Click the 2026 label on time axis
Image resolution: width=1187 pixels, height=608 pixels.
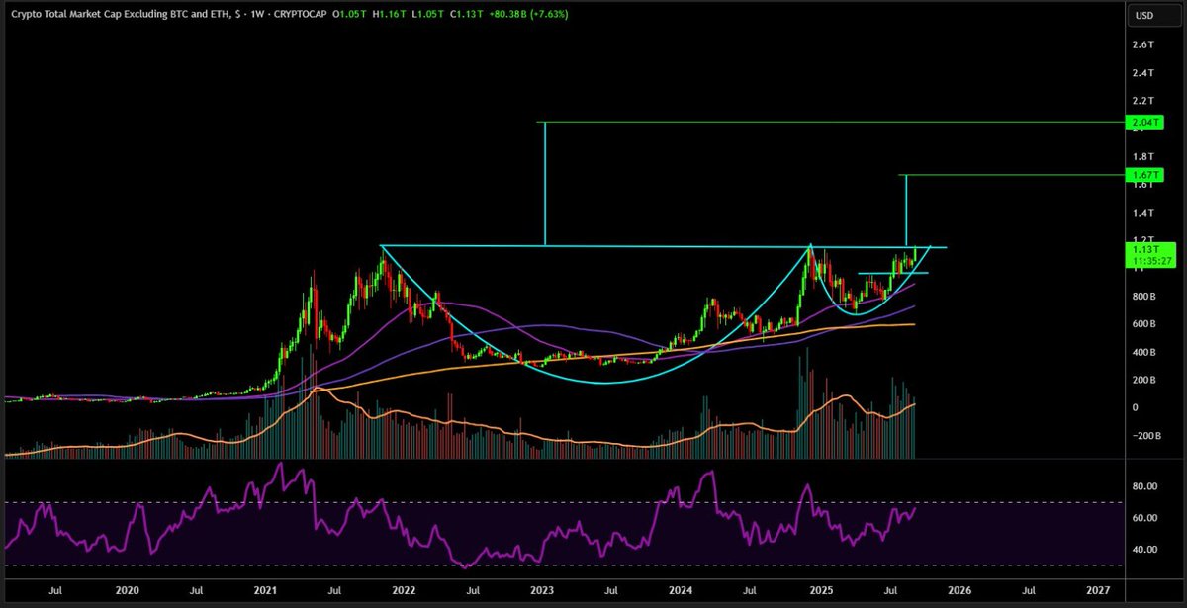tap(959, 589)
